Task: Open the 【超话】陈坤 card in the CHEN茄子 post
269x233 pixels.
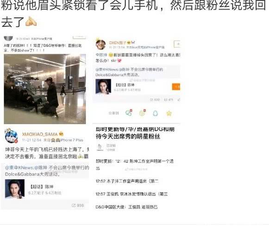Action: [x=137, y=87]
